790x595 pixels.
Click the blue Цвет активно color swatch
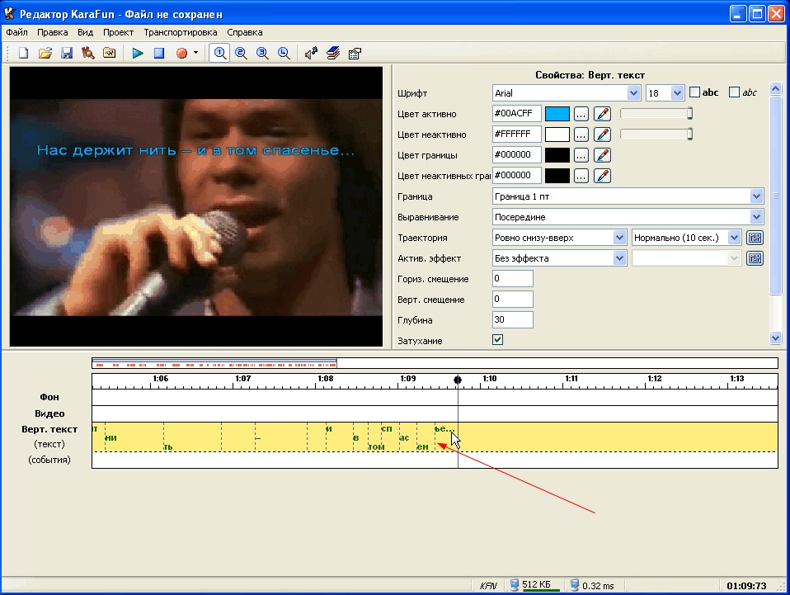pos(557,114)
